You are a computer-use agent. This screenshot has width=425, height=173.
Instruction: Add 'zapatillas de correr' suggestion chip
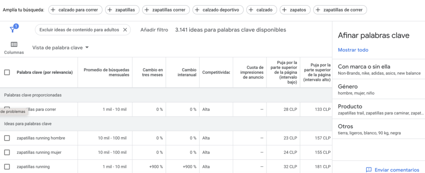click(340, 10)
